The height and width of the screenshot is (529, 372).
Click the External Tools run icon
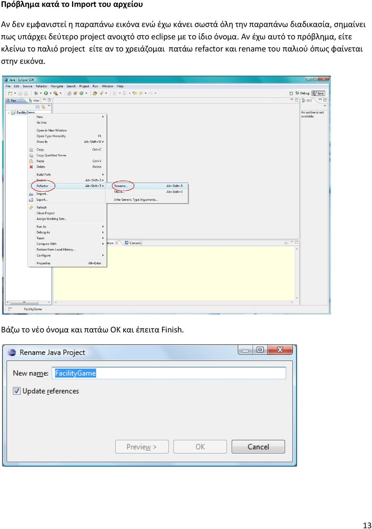coord(56,93)
